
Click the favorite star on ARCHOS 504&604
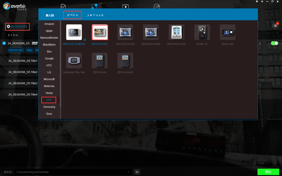pos(85,40)
